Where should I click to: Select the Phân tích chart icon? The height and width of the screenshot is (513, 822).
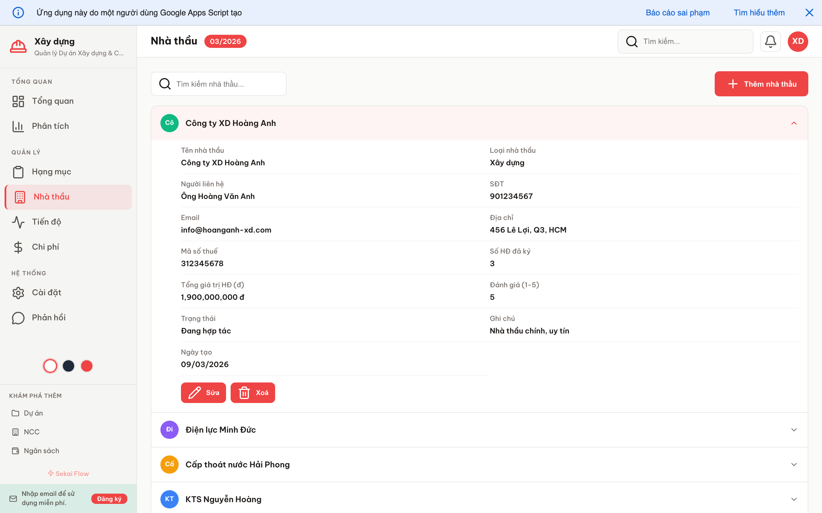18,126
